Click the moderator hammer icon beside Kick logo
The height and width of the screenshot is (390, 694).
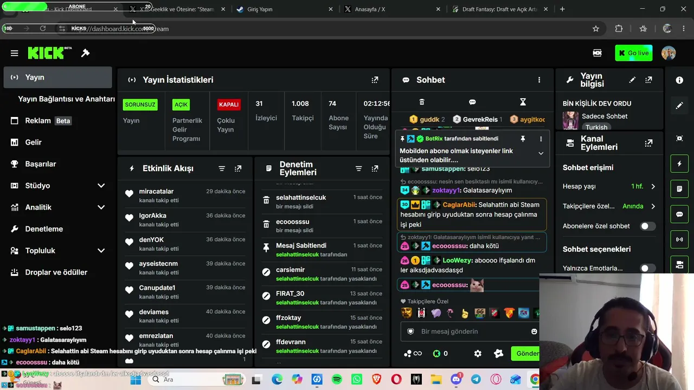(85, 53)
